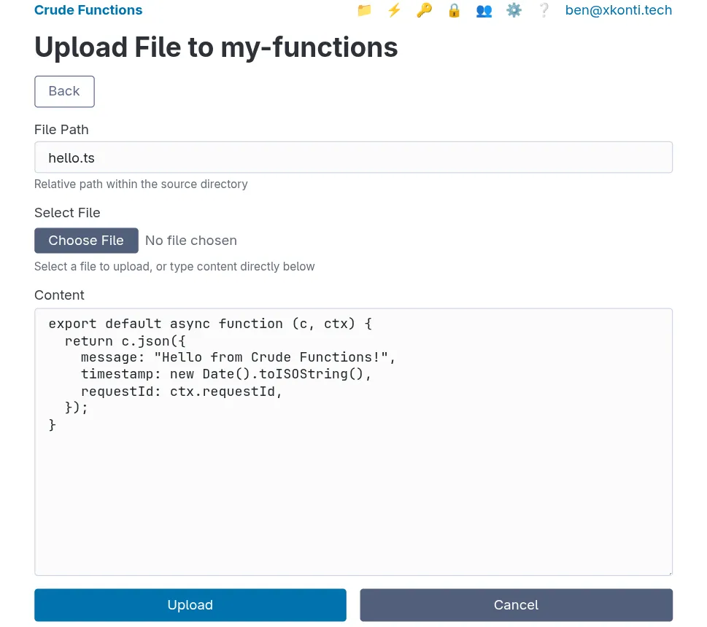707x627 pixels.
Task: Click the 'File Path' field label
Action: (61, 130)
